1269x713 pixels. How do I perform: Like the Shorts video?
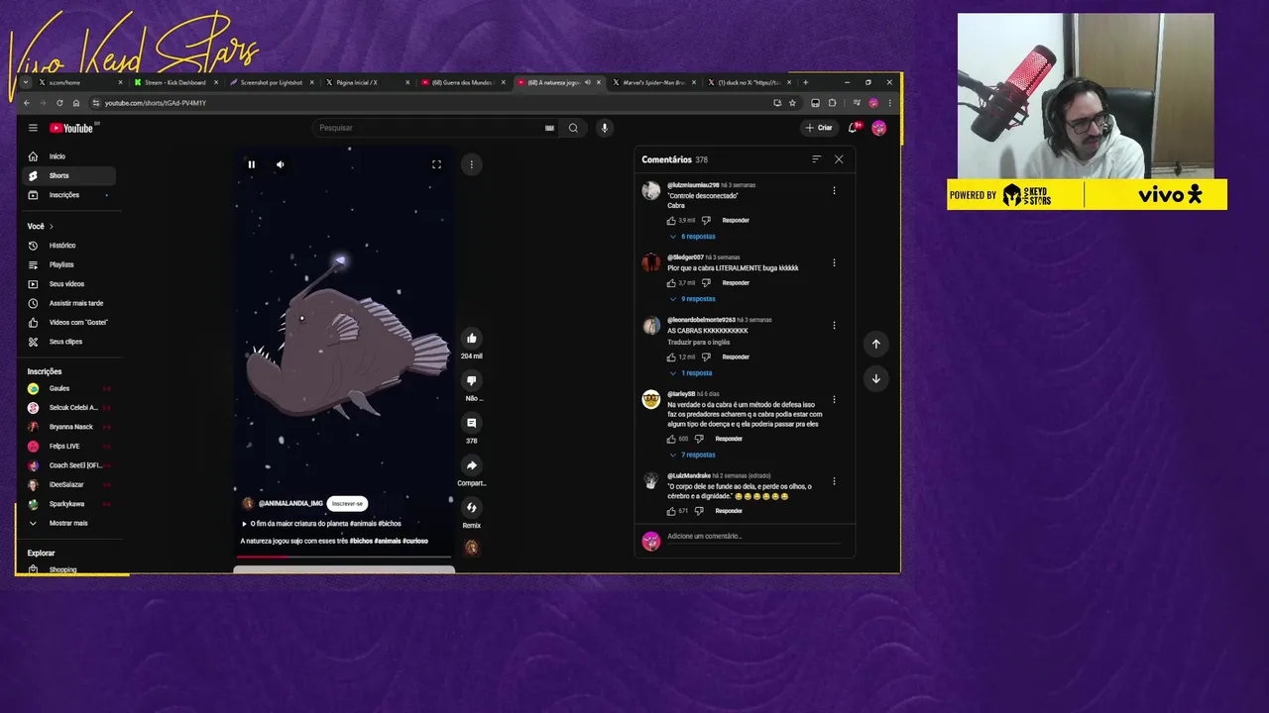(472, 338)
